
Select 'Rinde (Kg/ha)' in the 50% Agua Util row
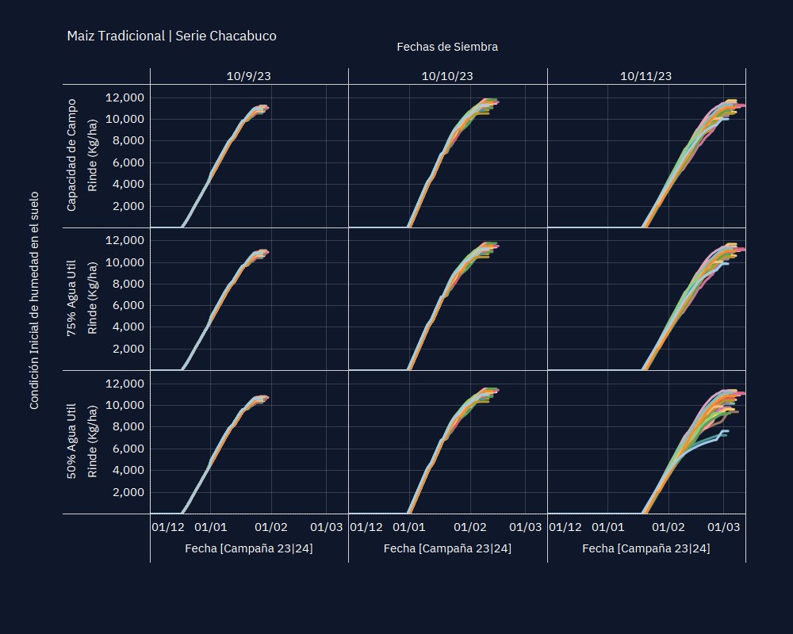tap(92, 441)
